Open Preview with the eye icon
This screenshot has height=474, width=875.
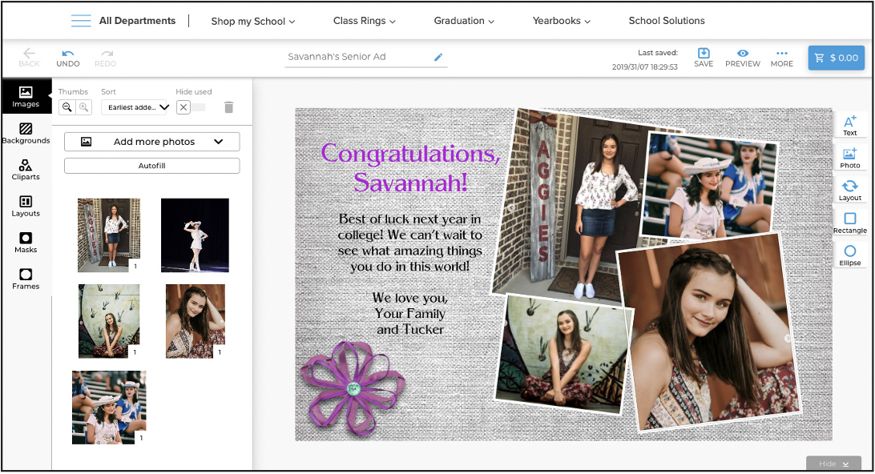coord(742,58)
